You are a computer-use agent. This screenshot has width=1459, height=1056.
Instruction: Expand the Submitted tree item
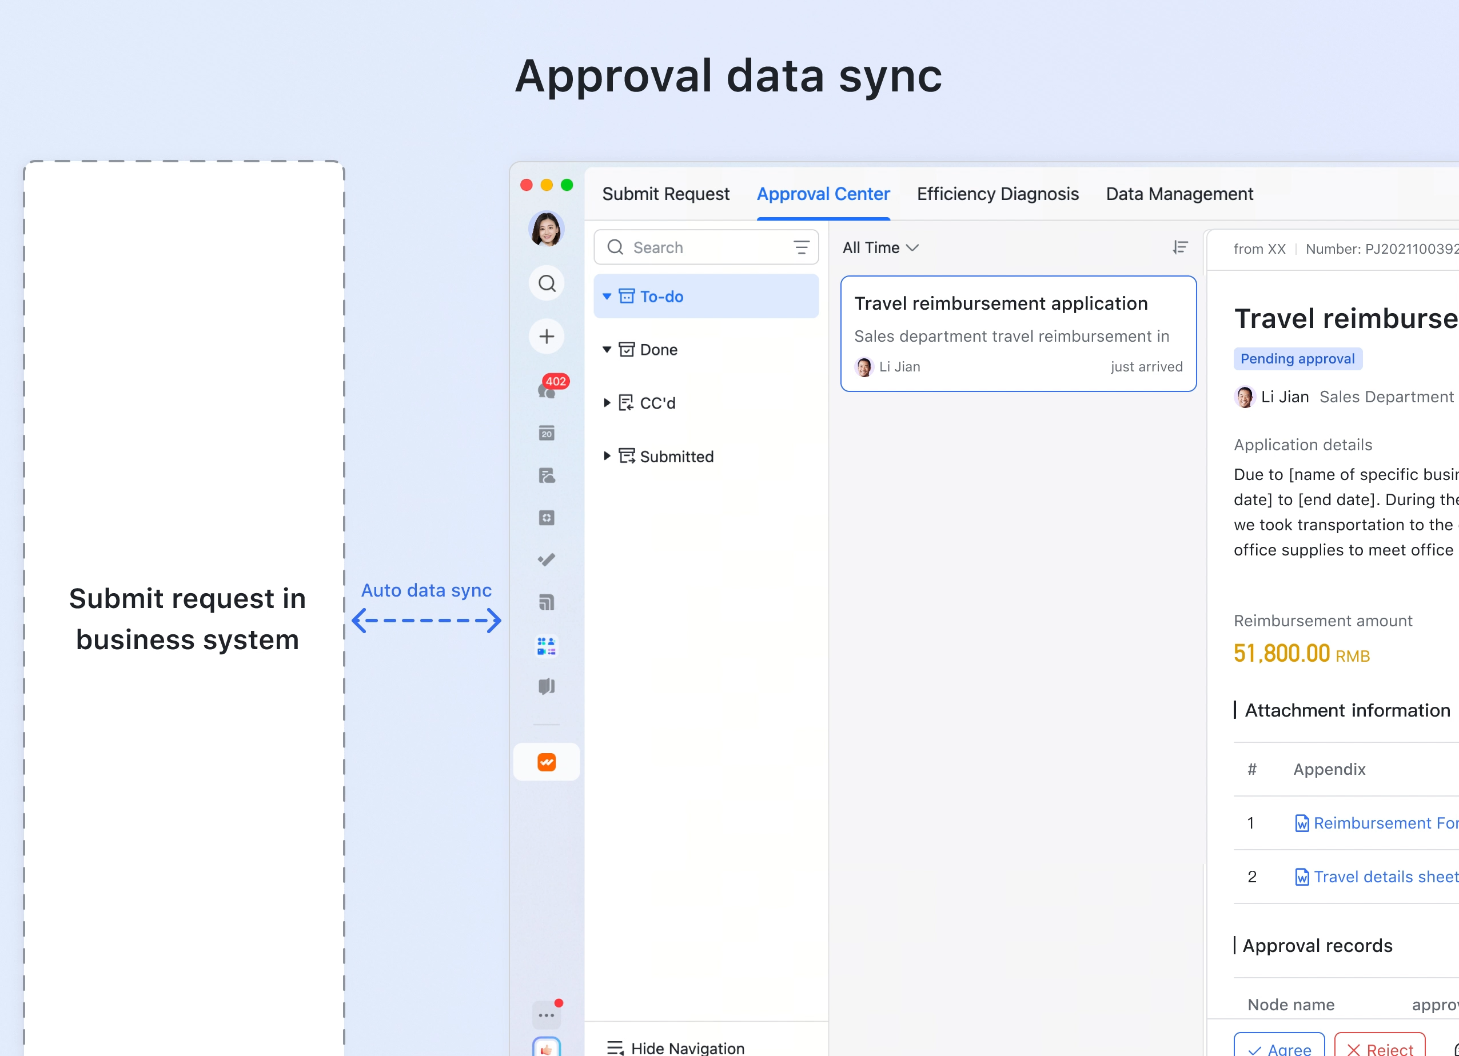point(607,456)
